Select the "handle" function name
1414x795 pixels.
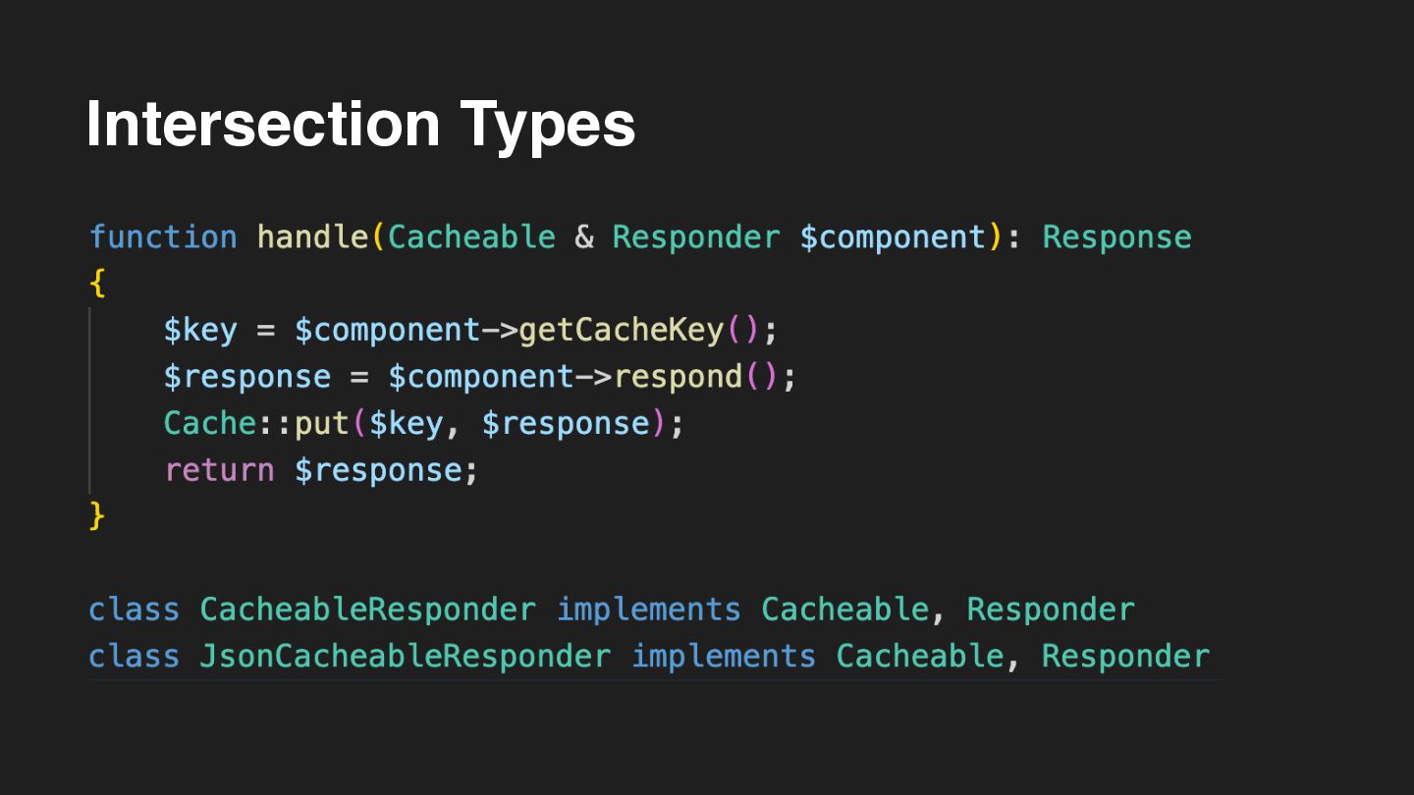(313, 238)
